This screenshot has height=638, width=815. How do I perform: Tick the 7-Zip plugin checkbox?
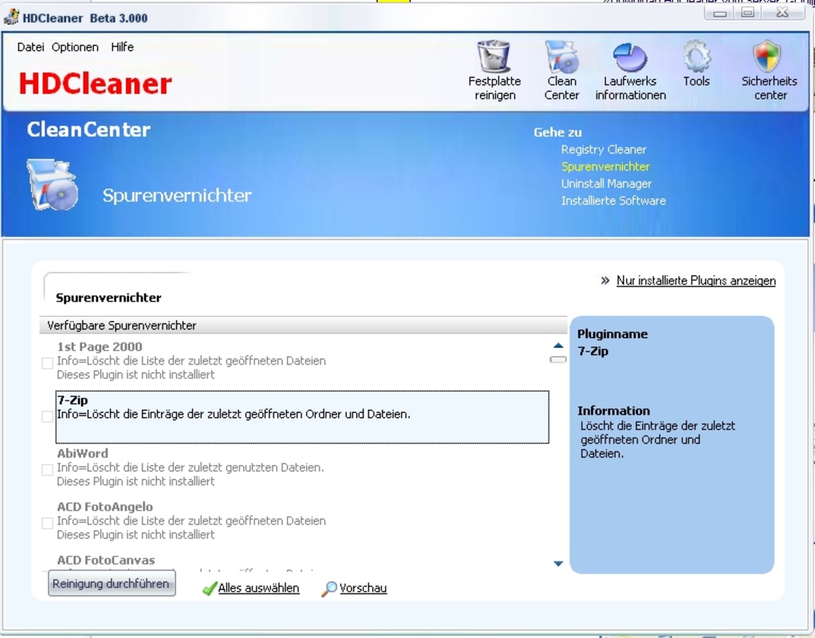coord(47,416)
